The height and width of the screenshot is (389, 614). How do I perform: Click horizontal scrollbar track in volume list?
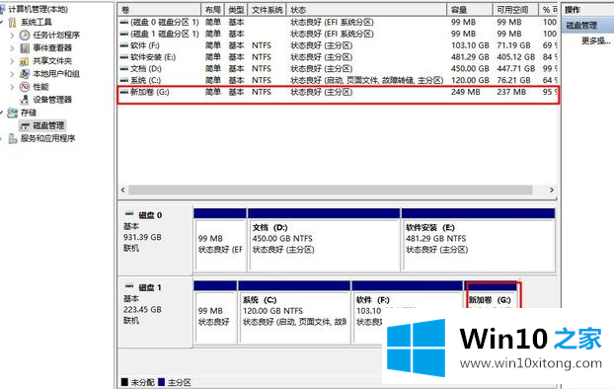(x=331, y=191)
